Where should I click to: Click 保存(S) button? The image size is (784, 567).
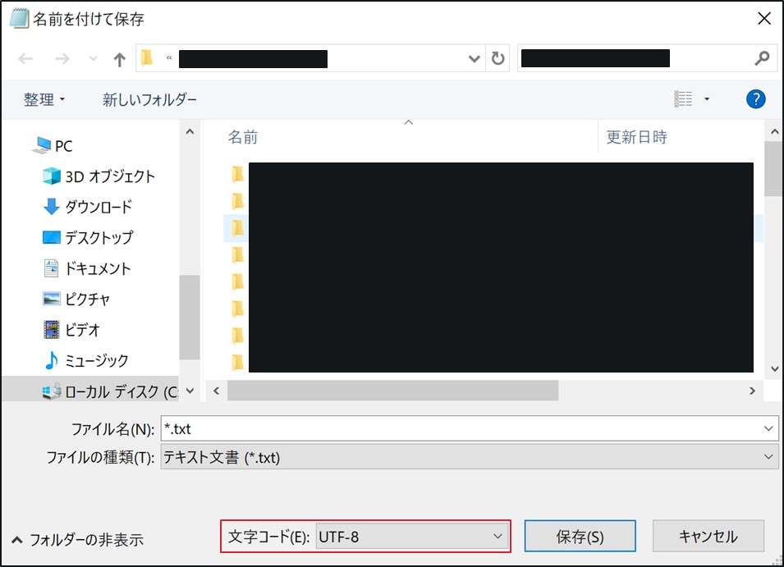580,536
